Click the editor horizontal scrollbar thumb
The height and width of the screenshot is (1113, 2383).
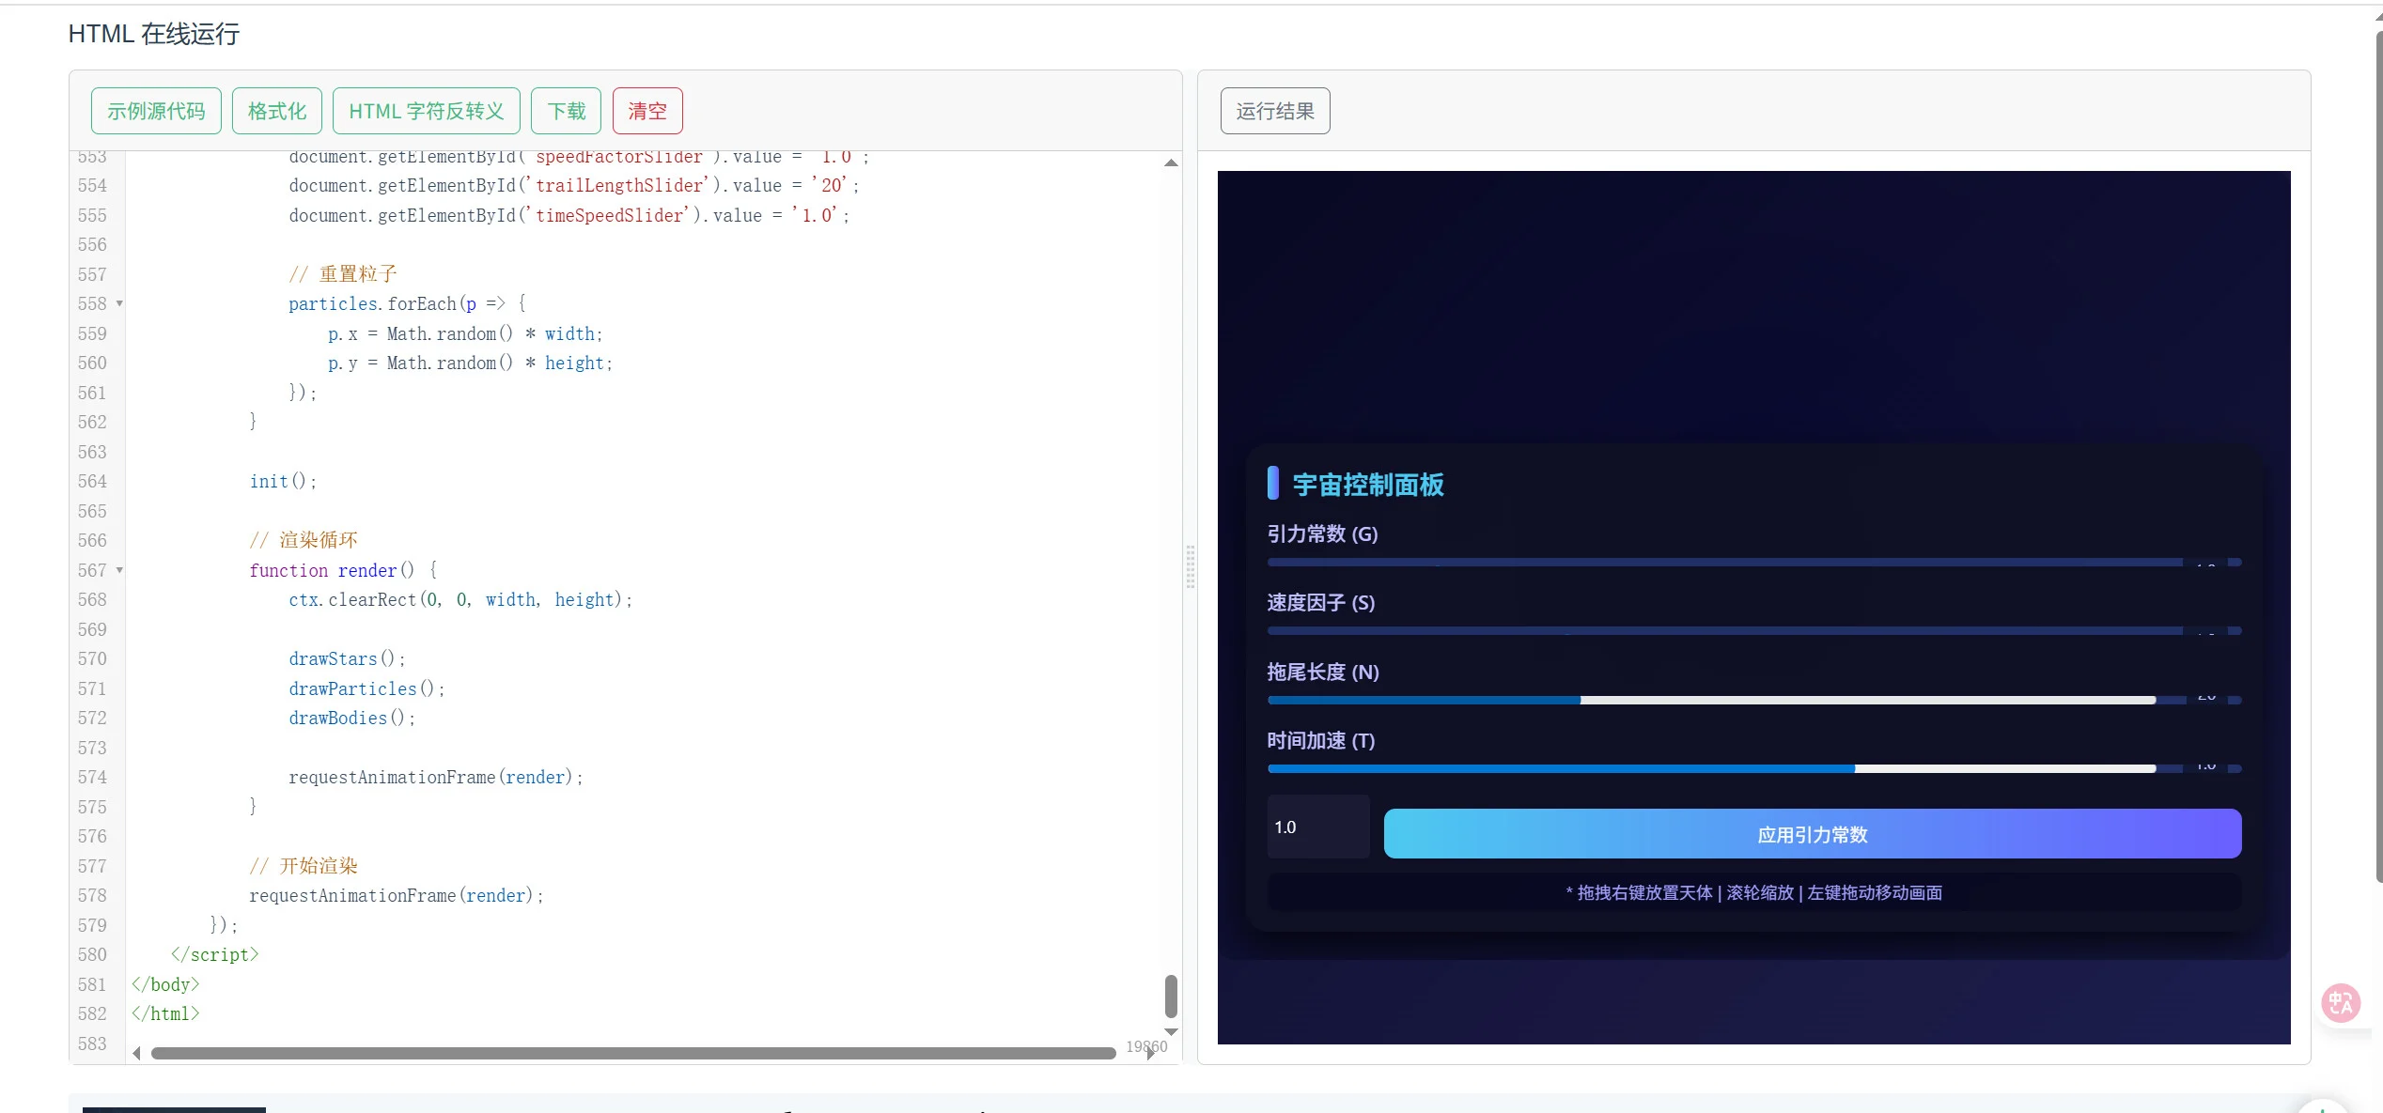[633, 1054]
